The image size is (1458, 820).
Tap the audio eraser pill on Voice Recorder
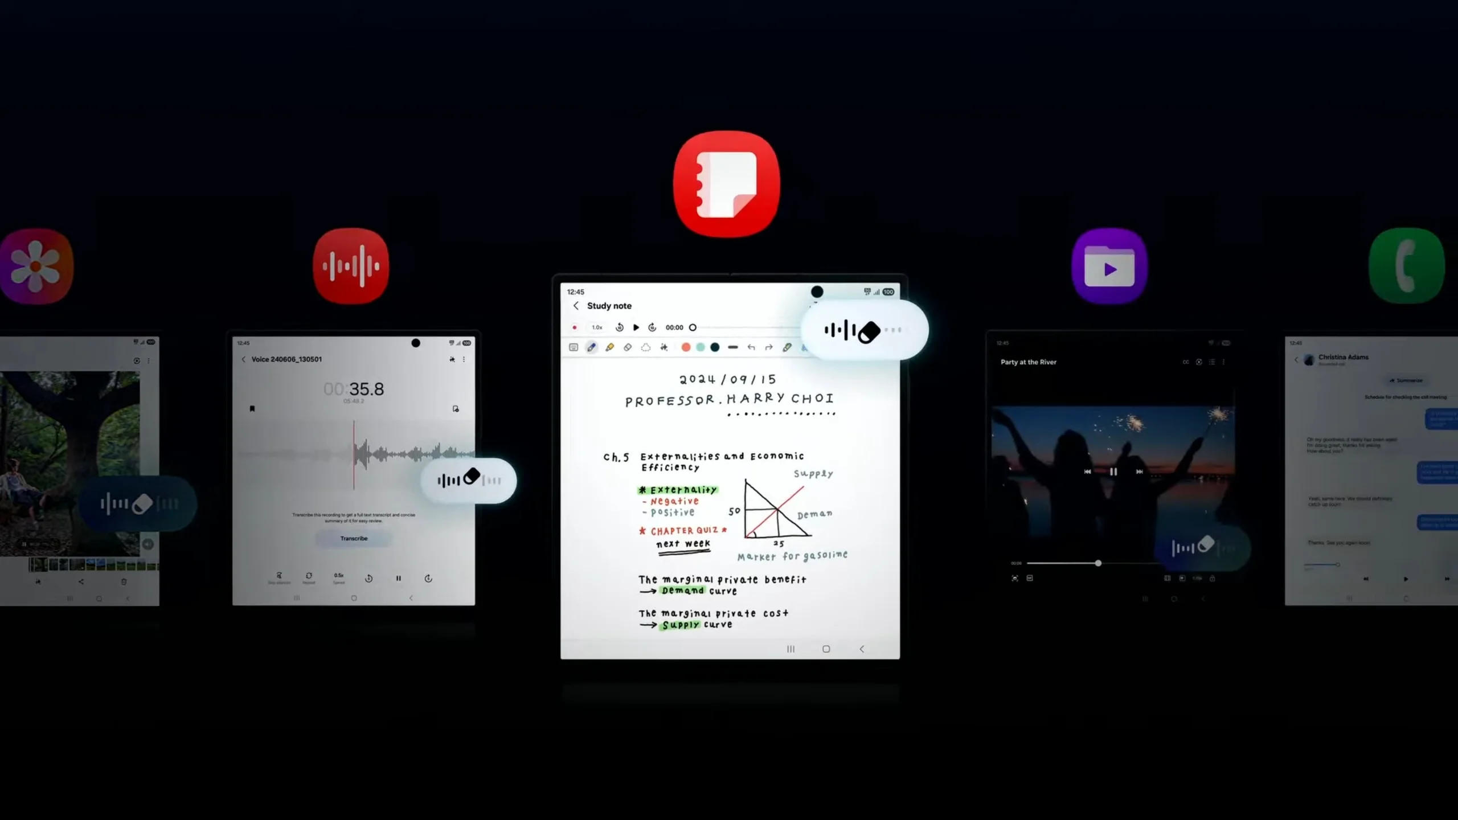469,481
